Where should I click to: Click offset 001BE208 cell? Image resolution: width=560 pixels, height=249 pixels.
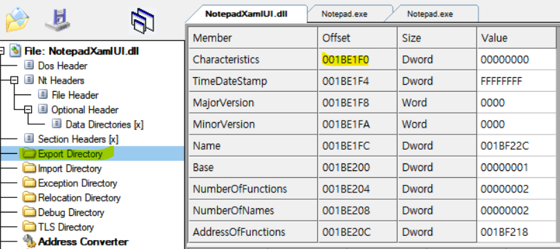357,210
